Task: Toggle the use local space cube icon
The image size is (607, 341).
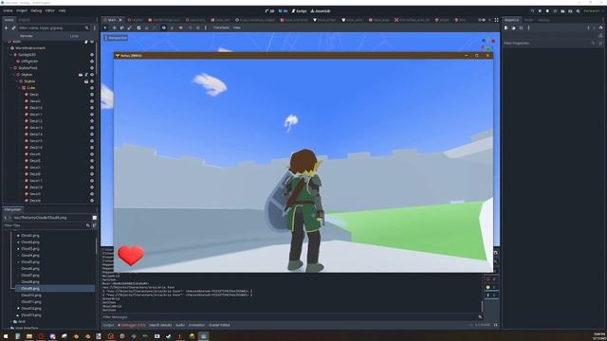Action: pyautogui.click(x=164, y=27)
